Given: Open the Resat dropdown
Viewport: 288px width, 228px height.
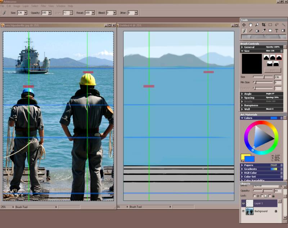Looking at the screenshot, I should coord(93,13).
